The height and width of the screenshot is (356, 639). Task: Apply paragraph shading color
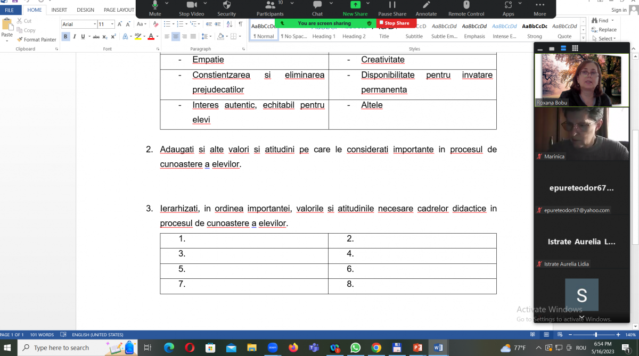[219, 37]
